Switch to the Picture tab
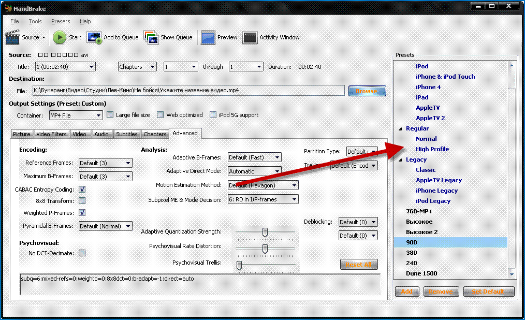The image size is (525, 320). tap(22, 134)
